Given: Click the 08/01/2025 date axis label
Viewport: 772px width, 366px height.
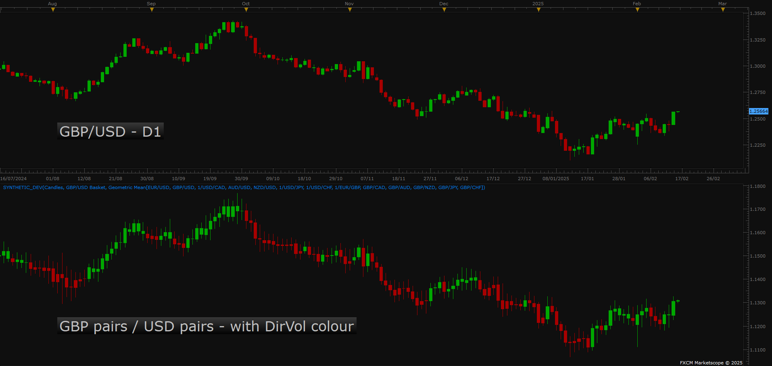Looking at the screenshot, I should pyautogui.click(x=556, y=179).
